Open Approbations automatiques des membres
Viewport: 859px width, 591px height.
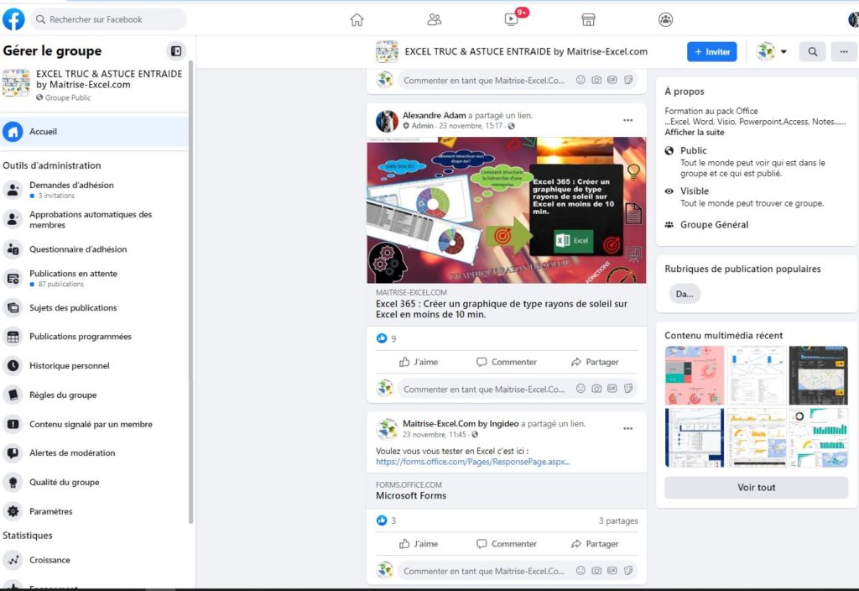coord(94,219)
